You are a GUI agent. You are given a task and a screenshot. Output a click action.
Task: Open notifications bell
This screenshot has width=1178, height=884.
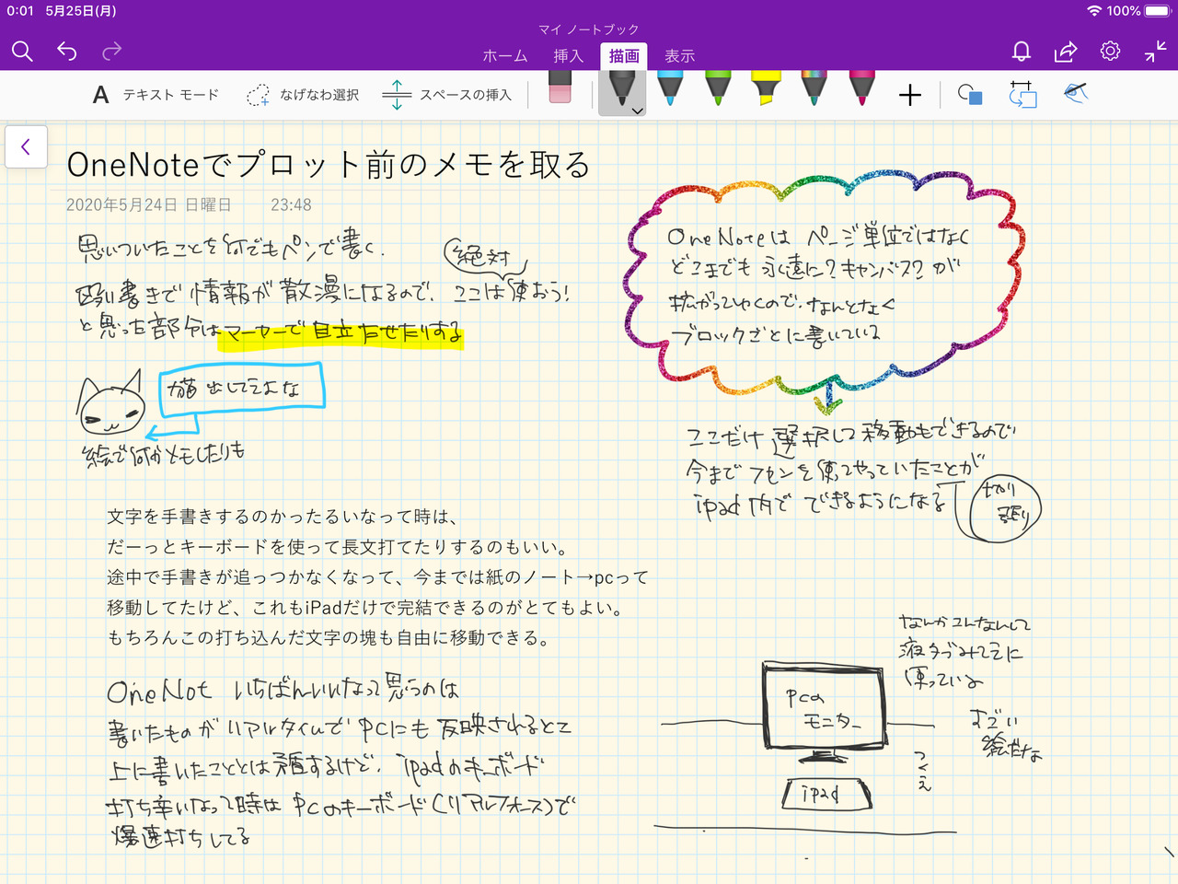pos(1021,52)
